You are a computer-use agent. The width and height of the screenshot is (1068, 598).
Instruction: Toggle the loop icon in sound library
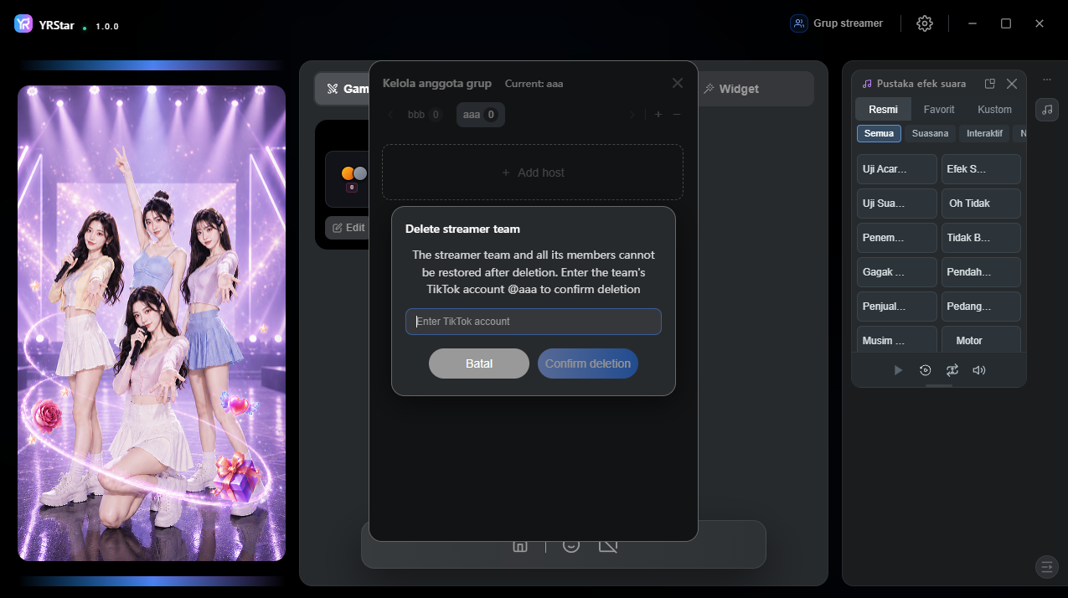(952, 370)
